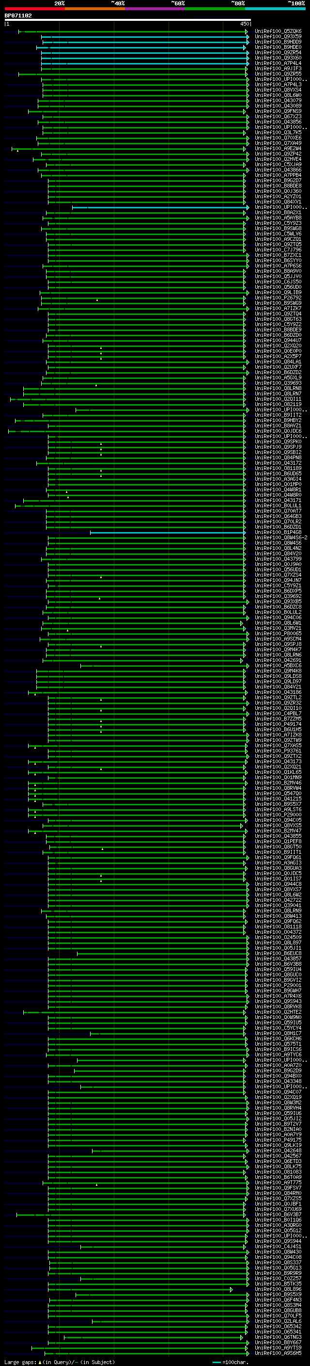This screenshot has height=1366, width=310.
Task: Open the UniRef100_Q8VXS4 hit
Action: 278,90
